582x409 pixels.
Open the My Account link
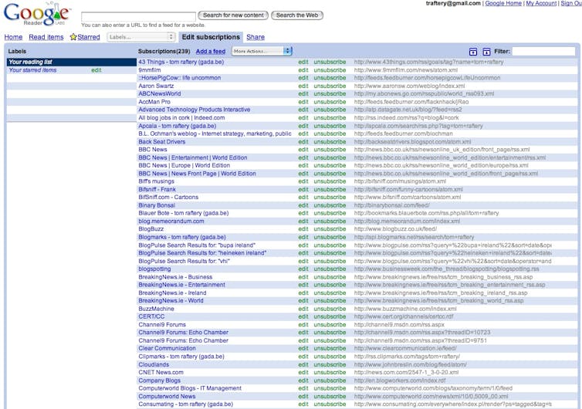point(541,3)
